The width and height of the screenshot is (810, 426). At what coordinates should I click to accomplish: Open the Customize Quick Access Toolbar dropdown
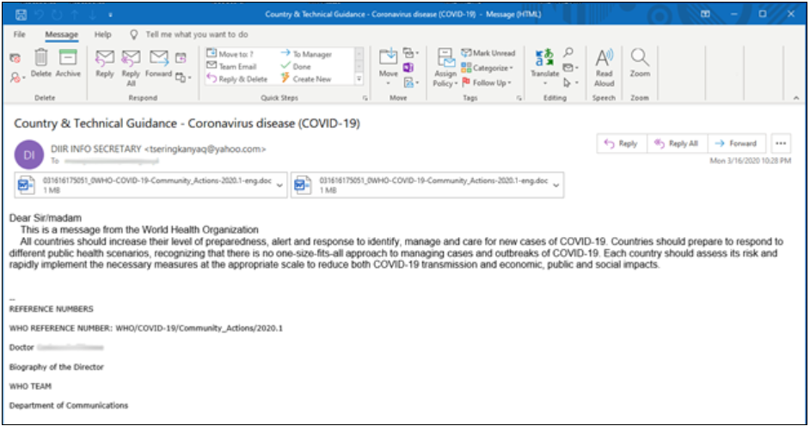(110, 15)
